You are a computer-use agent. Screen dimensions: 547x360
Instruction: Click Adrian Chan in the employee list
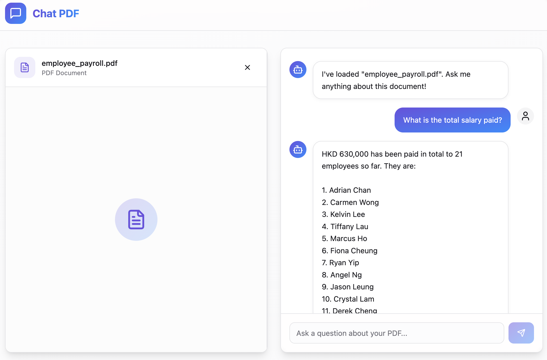[x=346, y=190]
